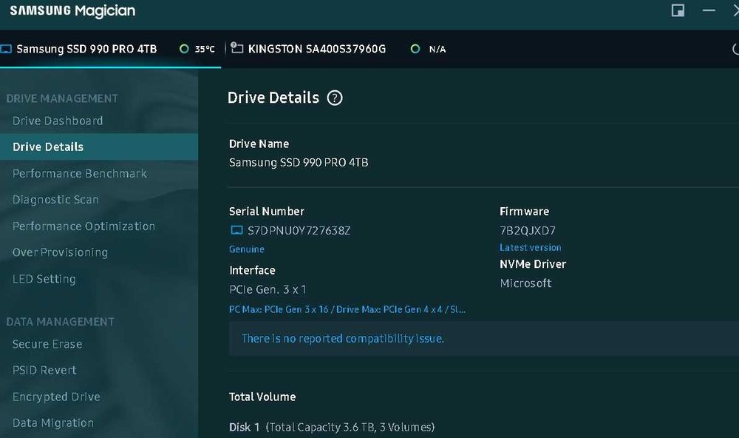Click the NVMe Driver value Microsoft

(525, 283)
